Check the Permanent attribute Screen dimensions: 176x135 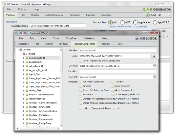point(81,95)
